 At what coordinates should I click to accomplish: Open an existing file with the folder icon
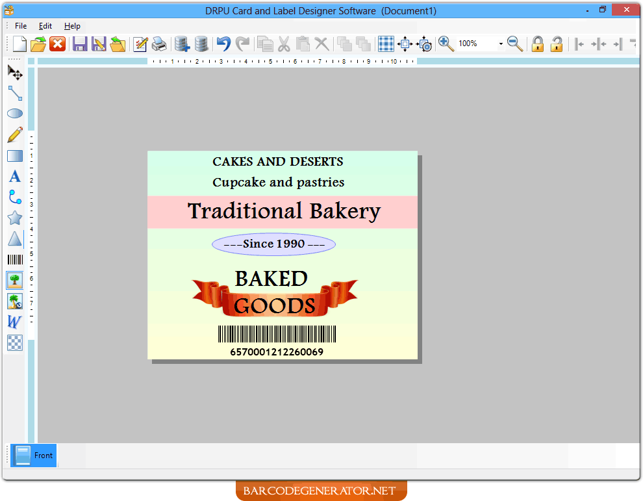click(x=38, y=44)
